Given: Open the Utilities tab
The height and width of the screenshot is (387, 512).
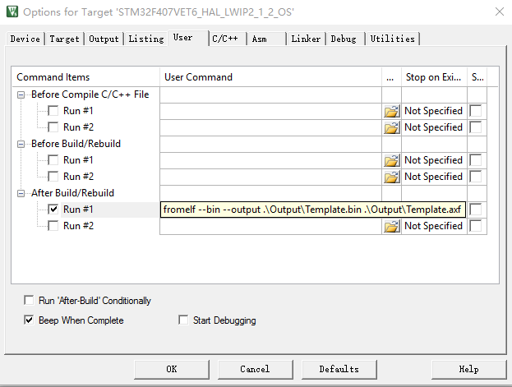Looking at the screenshot, I should click(x=393, y=39).
